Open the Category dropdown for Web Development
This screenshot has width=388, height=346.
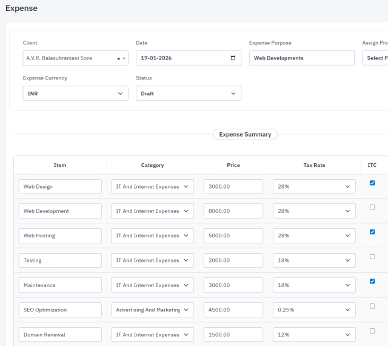coord(152,211)
